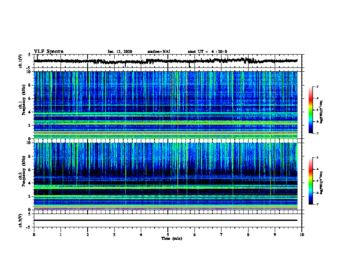Select the "start UT = 4 :20: 0" text

(207, 52)
